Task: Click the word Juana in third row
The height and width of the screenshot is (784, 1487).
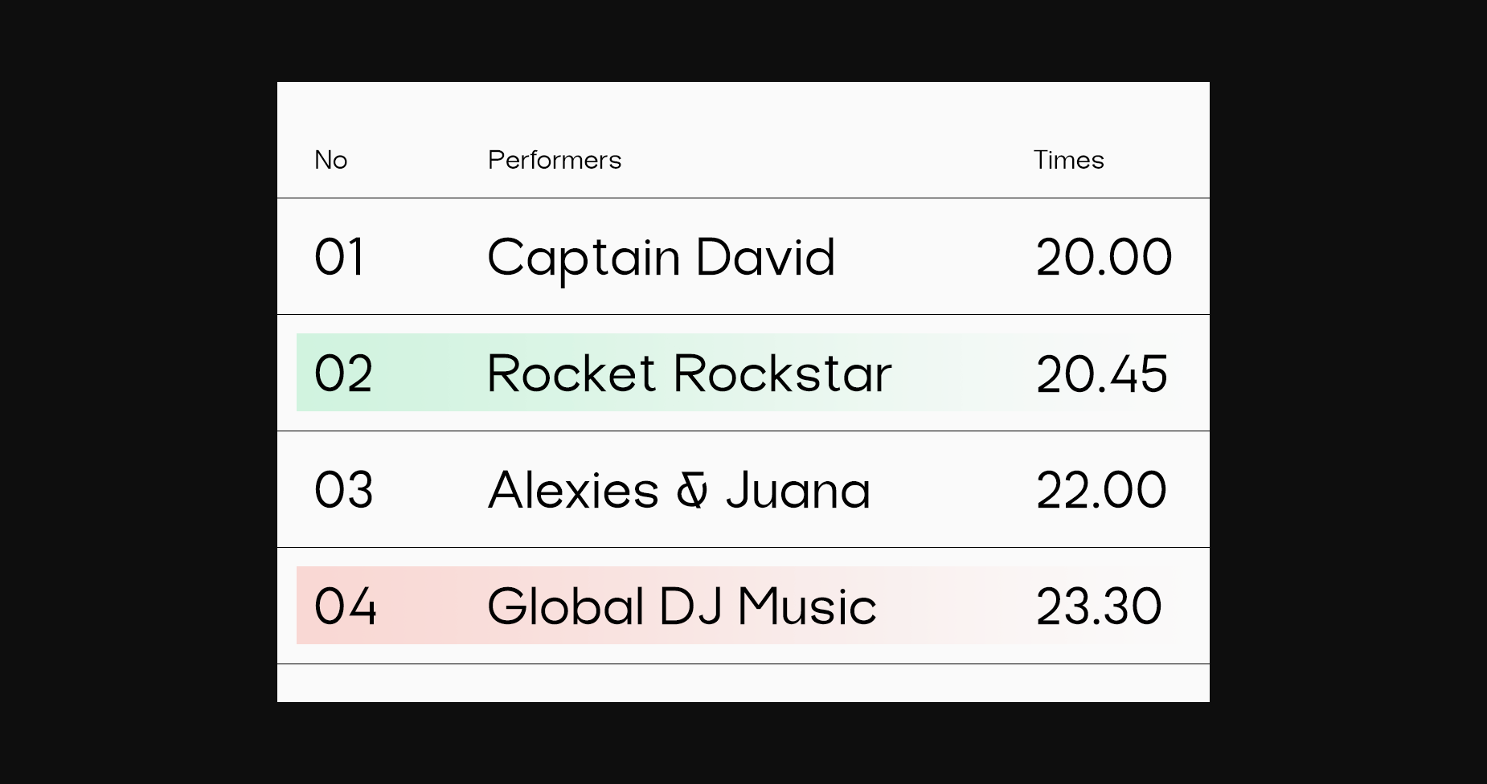Action: coord(798,490)
